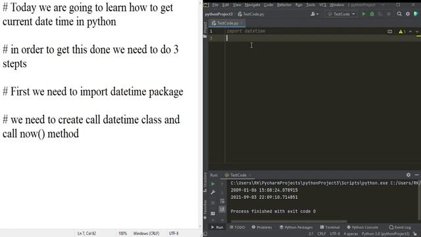
Task: Click output '2021-09-03 22:09:10.714851'
Action: 264,197
